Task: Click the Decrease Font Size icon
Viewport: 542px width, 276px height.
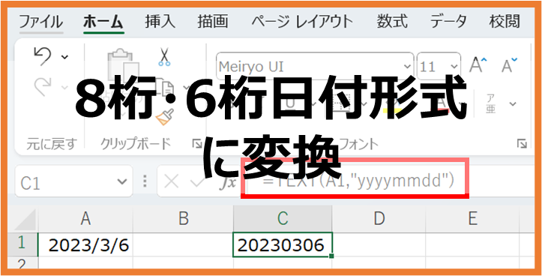Action: (509, 65)
